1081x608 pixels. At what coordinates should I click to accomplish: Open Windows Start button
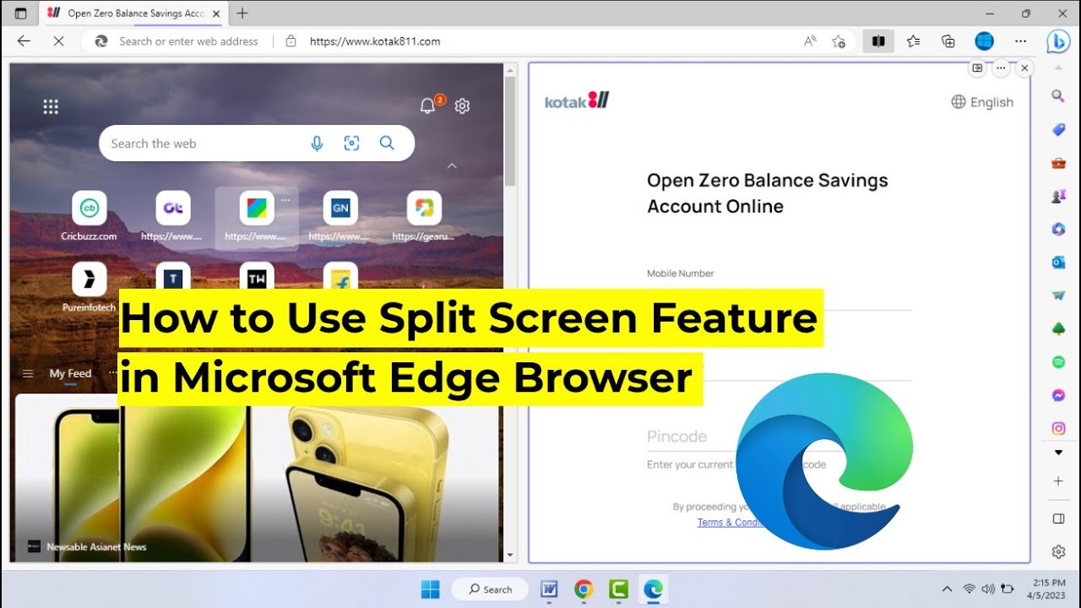430,589
